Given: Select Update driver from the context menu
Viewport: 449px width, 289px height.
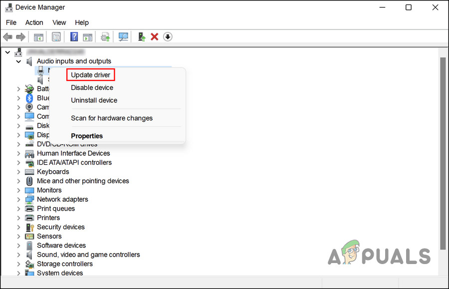Looking at the screenshot, I should (90, 74).
